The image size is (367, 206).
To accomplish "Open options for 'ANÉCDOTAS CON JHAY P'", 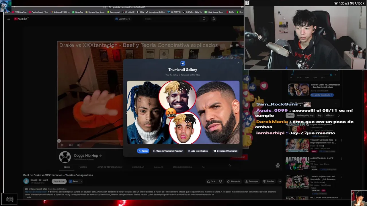I will click(341, 159).
